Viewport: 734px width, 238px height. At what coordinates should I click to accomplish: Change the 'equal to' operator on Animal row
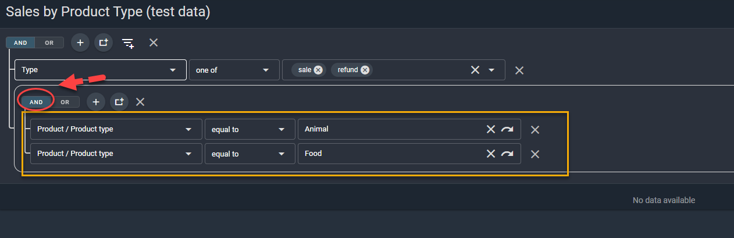[x=249, y=129]
